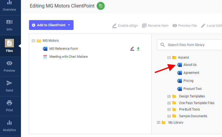This screenshot has width=222, height=137.
Task: Click the My Library folder icon
Action: tap(163, 123)
